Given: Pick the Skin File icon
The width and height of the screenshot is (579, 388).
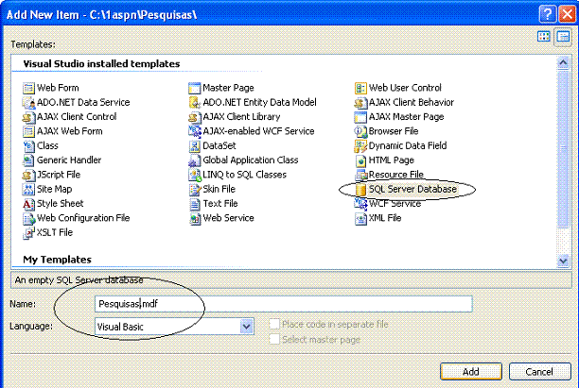Looking at the screenshot, I should [195, 190].
